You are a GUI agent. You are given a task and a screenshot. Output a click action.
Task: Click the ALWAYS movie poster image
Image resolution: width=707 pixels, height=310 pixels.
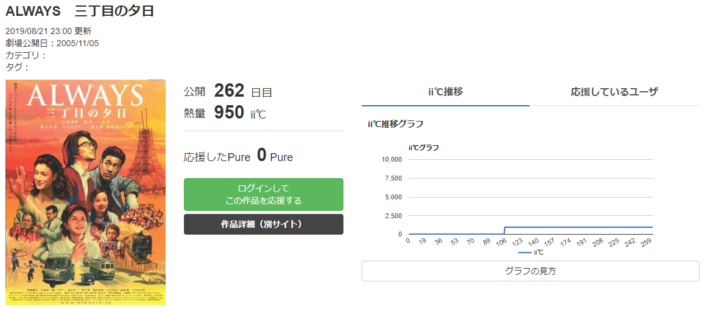[x=86, y=192]
